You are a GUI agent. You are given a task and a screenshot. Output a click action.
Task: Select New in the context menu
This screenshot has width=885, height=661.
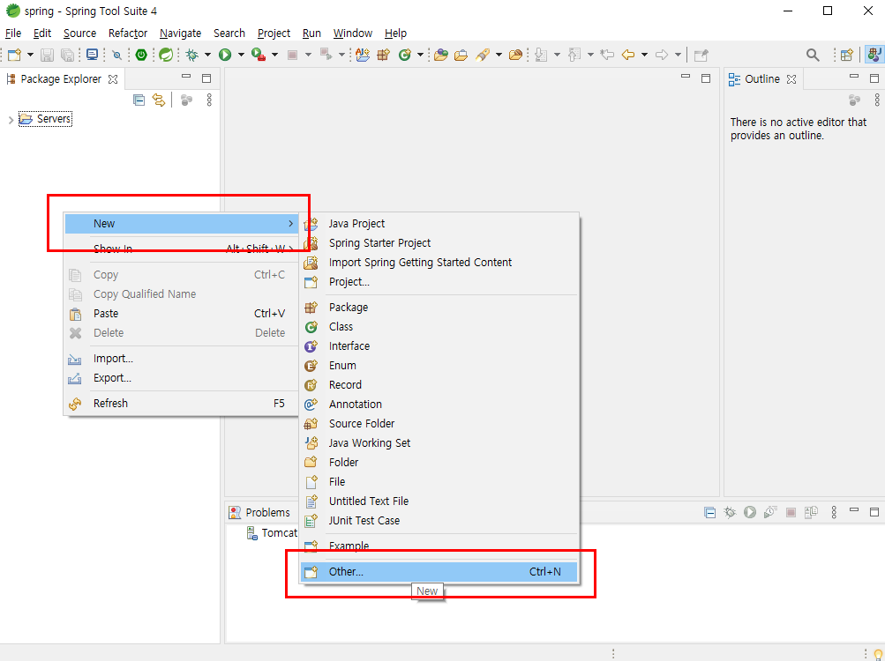point(181,224)
